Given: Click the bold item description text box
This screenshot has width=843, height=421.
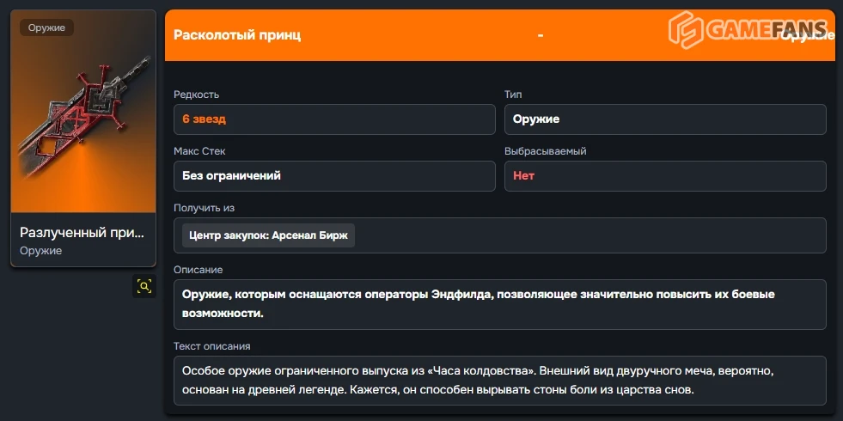Looking at the screenshot, I should click(499, 304).
